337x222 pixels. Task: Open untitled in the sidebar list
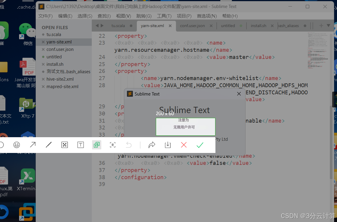(x=54, y=57)
